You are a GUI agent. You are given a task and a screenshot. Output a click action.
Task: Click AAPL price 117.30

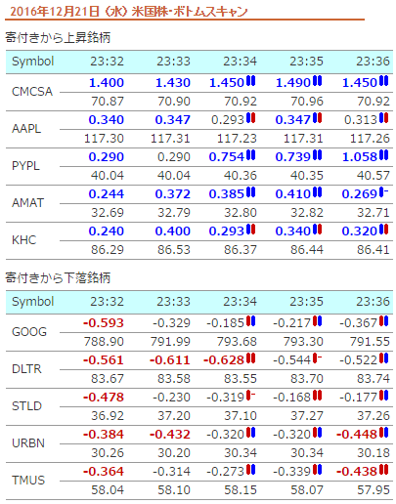click(104, 139)
